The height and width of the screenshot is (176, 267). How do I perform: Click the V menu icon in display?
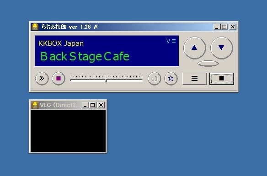pos(171,41)
